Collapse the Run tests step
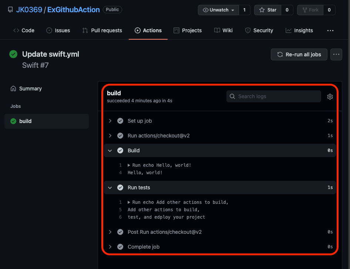The width and height of the screenshot is (350, 269). pos(220,187)
